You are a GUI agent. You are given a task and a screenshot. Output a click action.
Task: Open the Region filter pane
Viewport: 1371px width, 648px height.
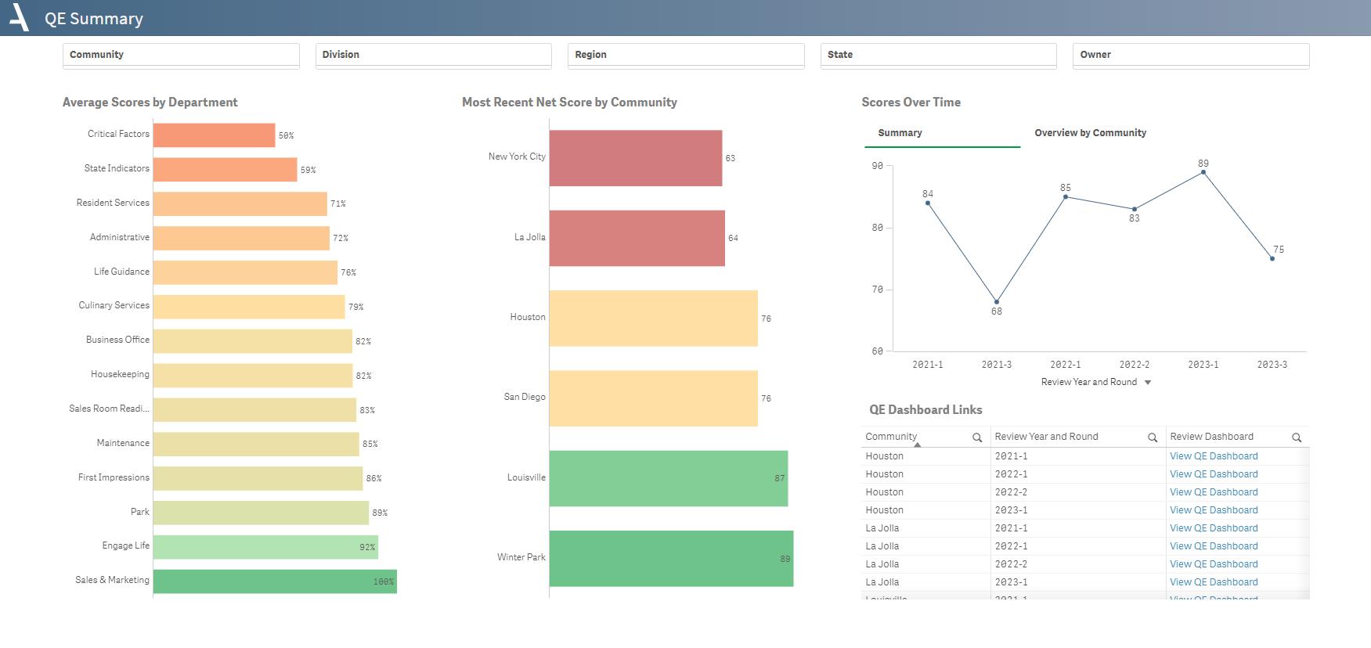click(x=686, y=55)
